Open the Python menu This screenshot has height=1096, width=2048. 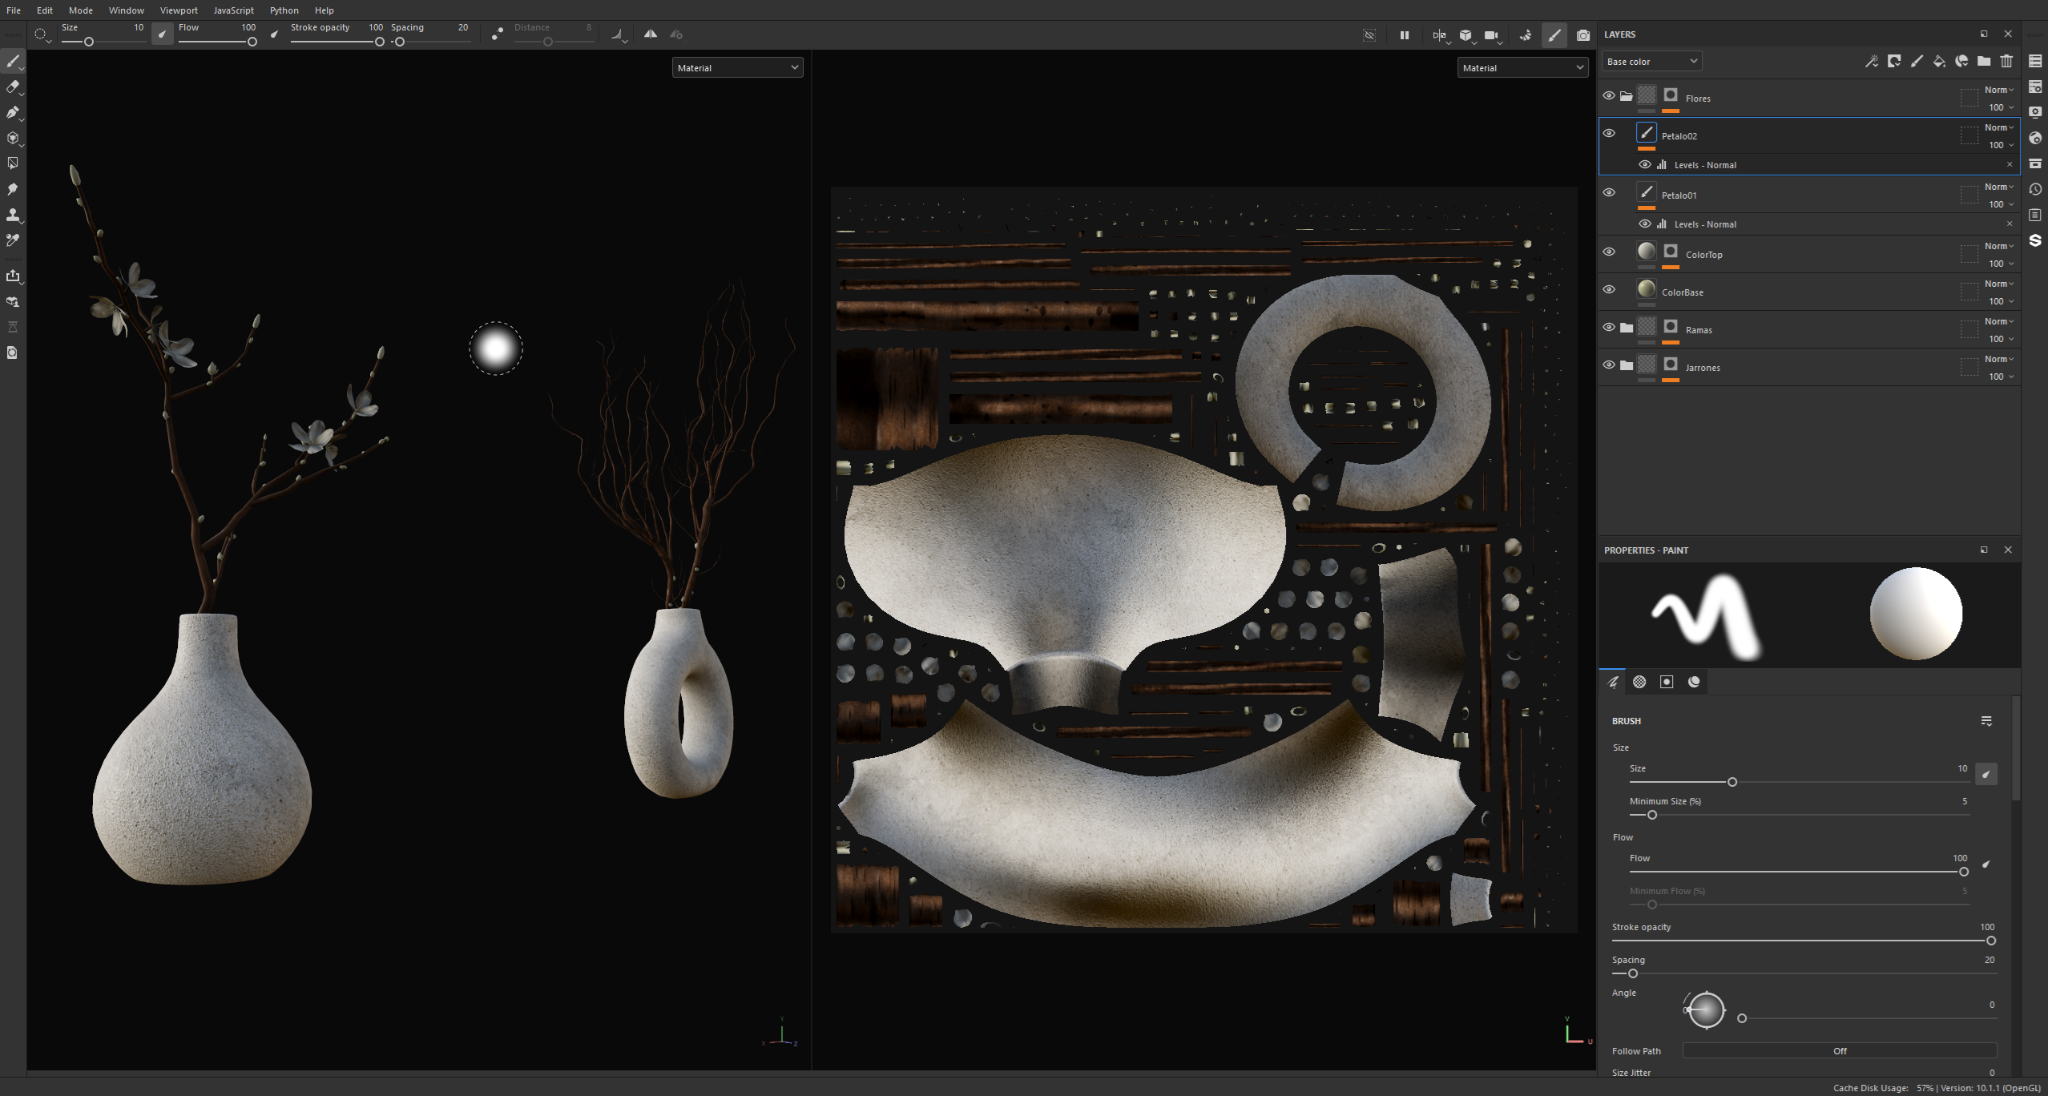coord(284,10)
